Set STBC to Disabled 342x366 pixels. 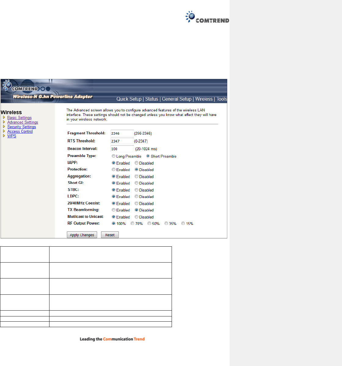click(x=136, y=190)
